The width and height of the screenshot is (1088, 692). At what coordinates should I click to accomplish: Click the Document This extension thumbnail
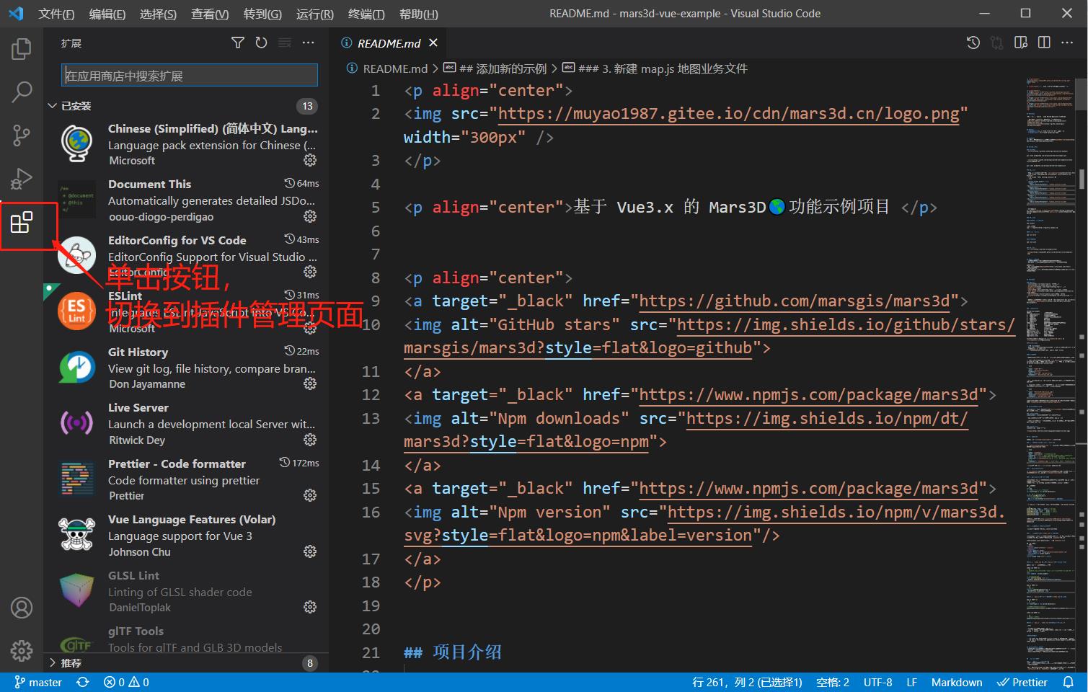(77, 199)
